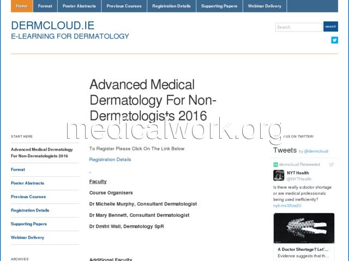
Task: Click Dr Mary Bennett, Consultant Dermatologist text
Action: click(x=140, y=215)
